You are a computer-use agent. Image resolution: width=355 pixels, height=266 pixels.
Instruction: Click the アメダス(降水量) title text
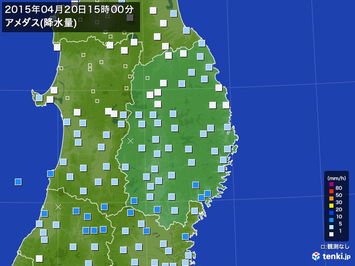41,23
